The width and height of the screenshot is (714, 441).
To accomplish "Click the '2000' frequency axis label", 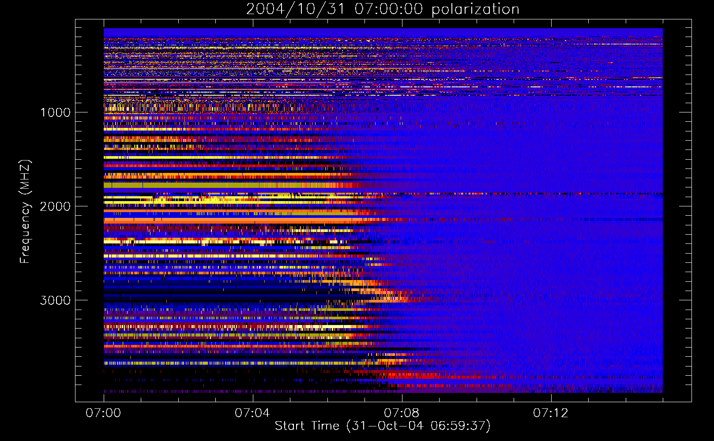I will click(55, 206).
